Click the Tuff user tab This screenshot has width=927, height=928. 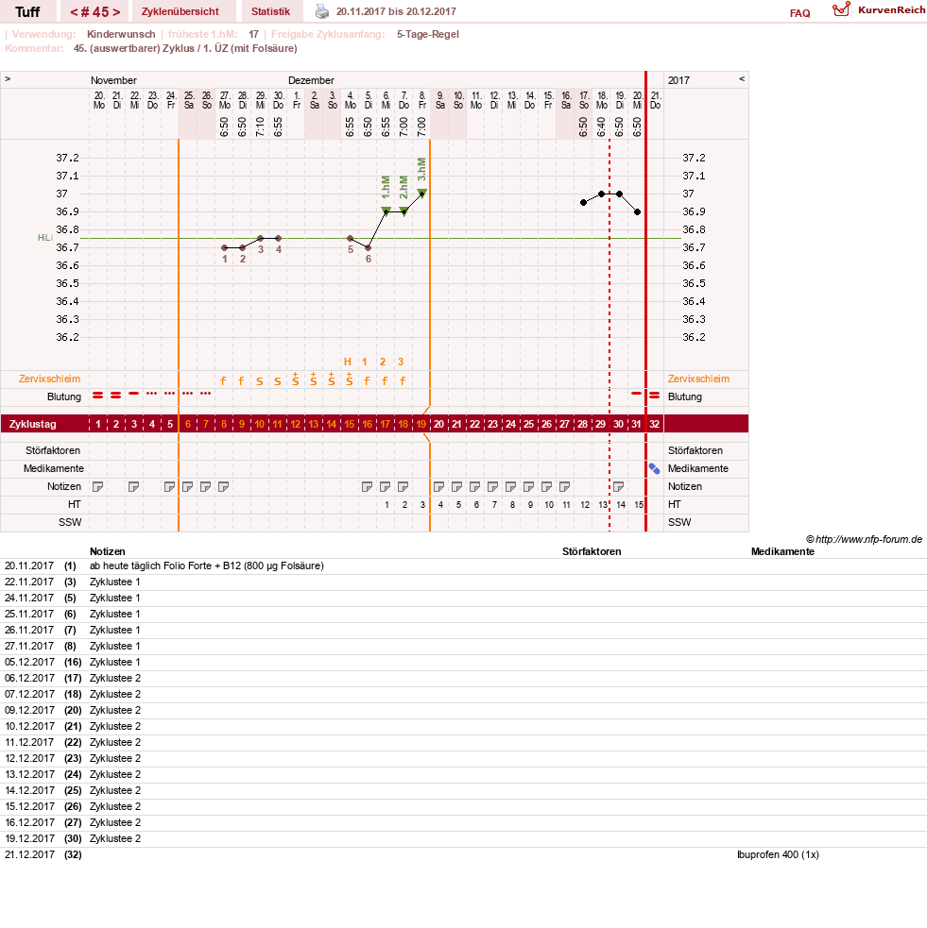(27, 11)
